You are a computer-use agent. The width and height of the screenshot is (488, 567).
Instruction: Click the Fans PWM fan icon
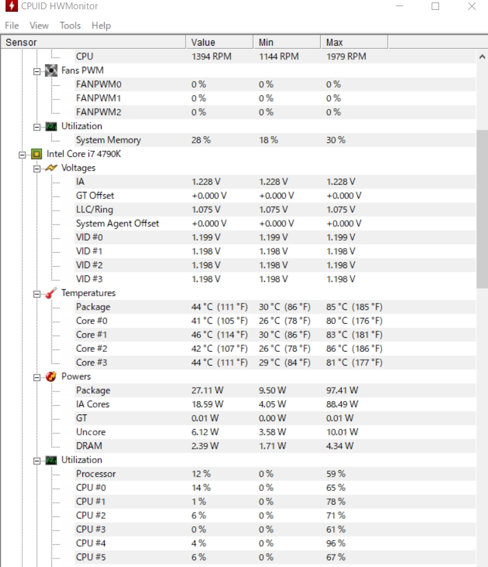click(x=51, y=70)
